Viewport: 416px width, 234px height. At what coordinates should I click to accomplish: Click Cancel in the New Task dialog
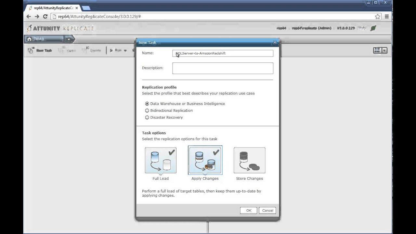267,210
